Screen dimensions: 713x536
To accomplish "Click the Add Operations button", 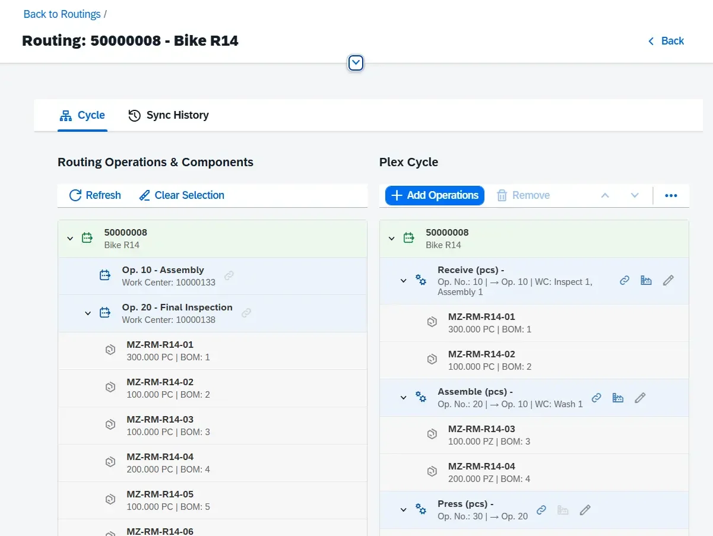I will coord(433,195).
